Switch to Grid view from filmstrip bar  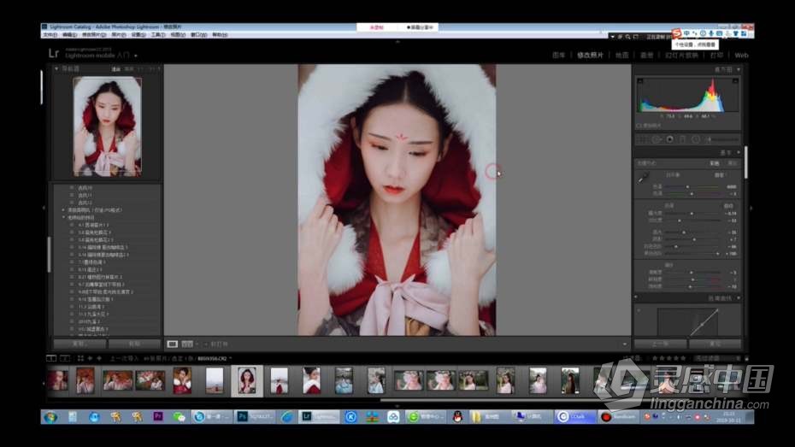pyautogui.click(x=80, y=358)
